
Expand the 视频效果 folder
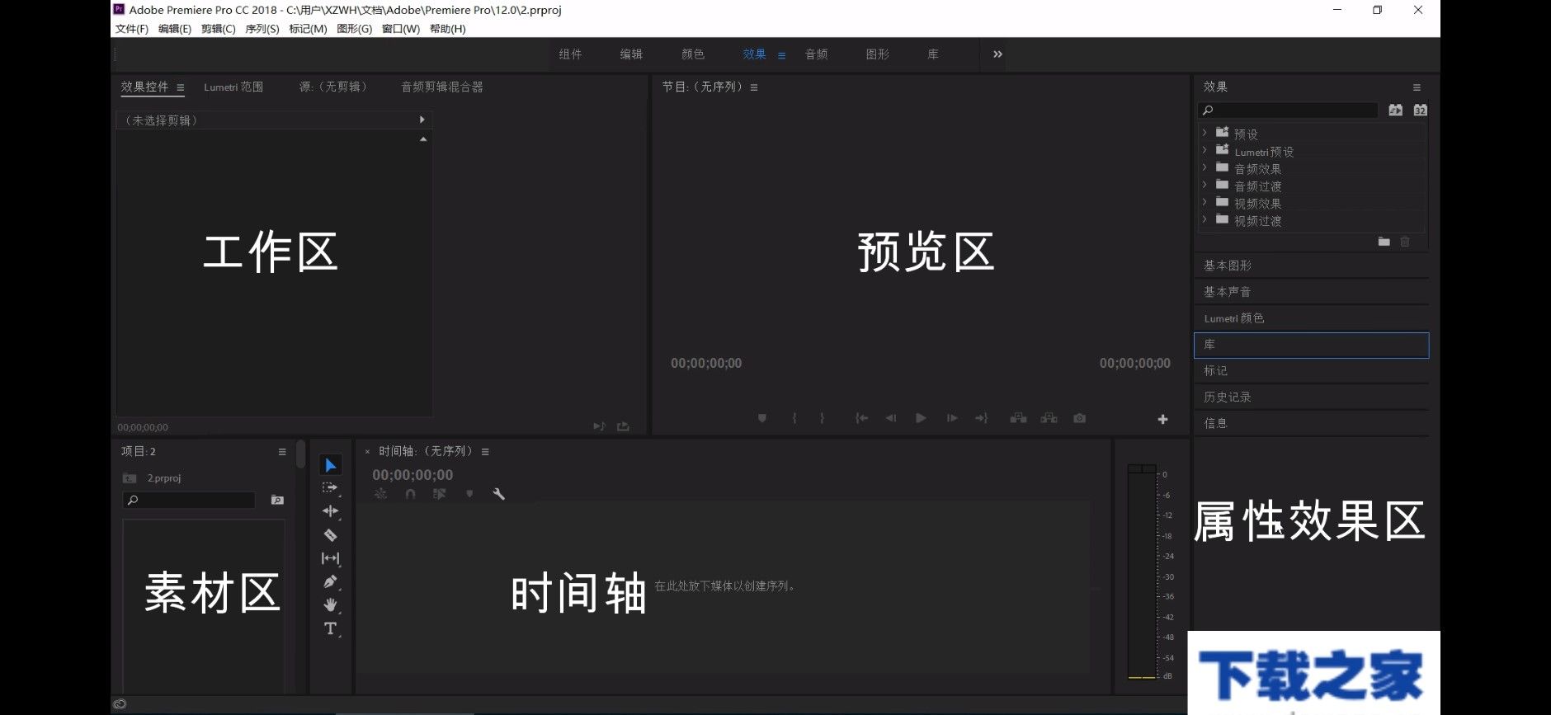coord(1204,202)
